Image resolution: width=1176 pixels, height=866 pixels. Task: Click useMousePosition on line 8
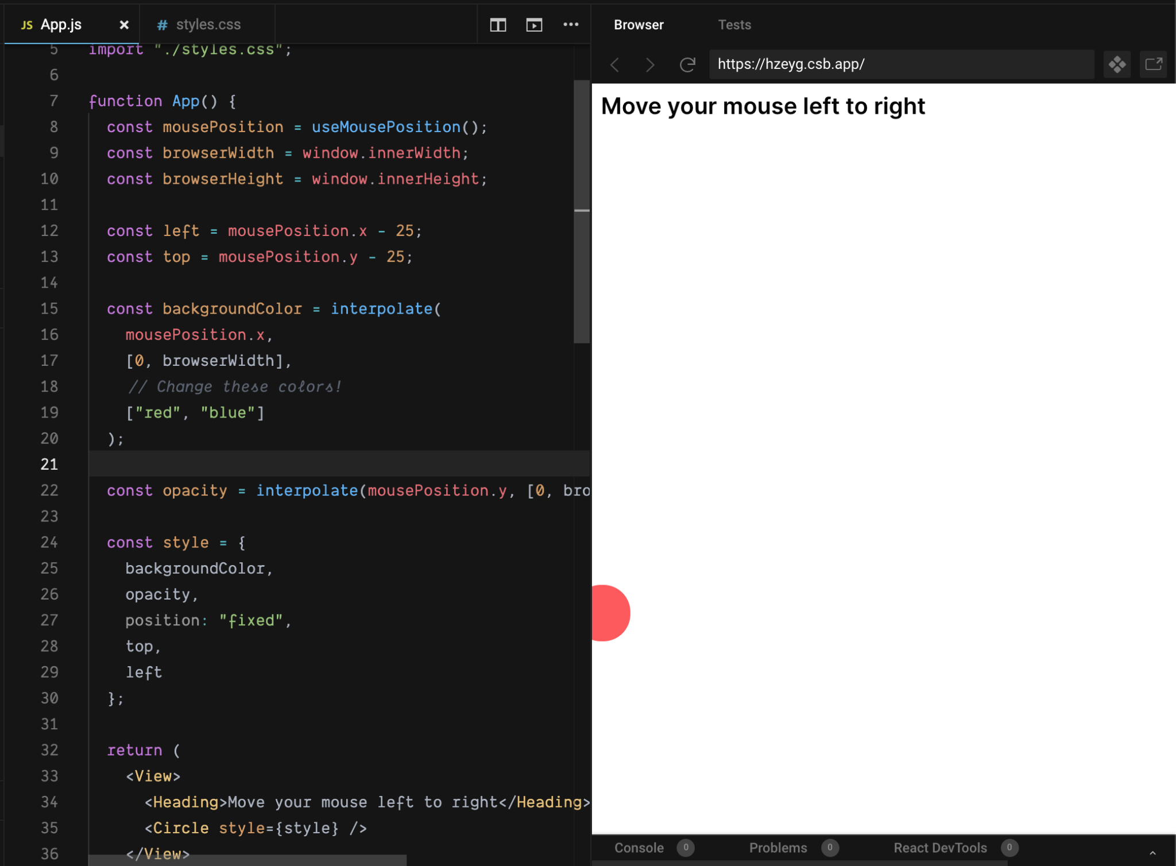coord(386,127)
